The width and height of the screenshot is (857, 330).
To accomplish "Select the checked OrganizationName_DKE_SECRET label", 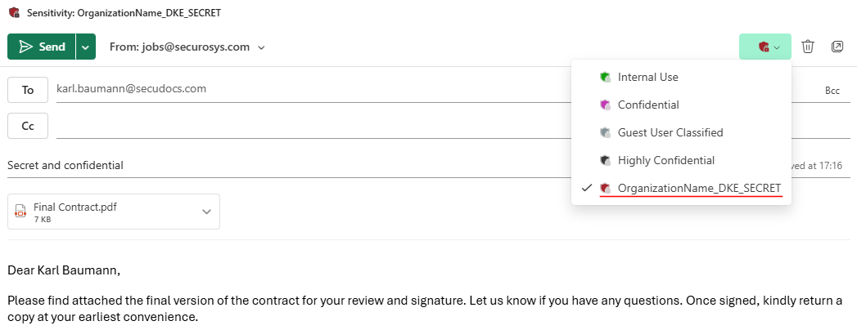I will pyautogui.click(x=699, y=188).
